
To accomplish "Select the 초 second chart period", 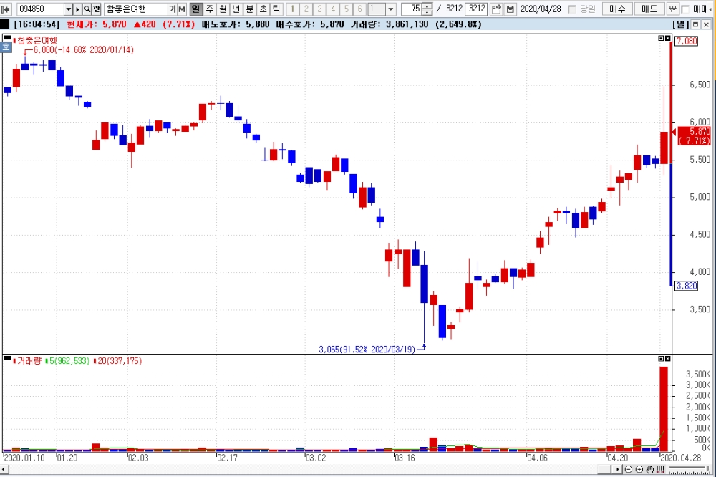I will pyautogui.click(x=263, y=9).
